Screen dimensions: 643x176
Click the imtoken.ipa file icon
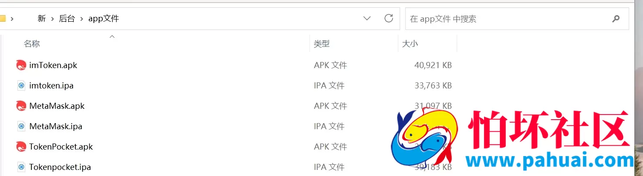[21, 86]
